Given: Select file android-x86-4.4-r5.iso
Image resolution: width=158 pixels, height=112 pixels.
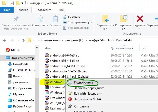Looking at the screenshot, I should (x=65, y=61).
